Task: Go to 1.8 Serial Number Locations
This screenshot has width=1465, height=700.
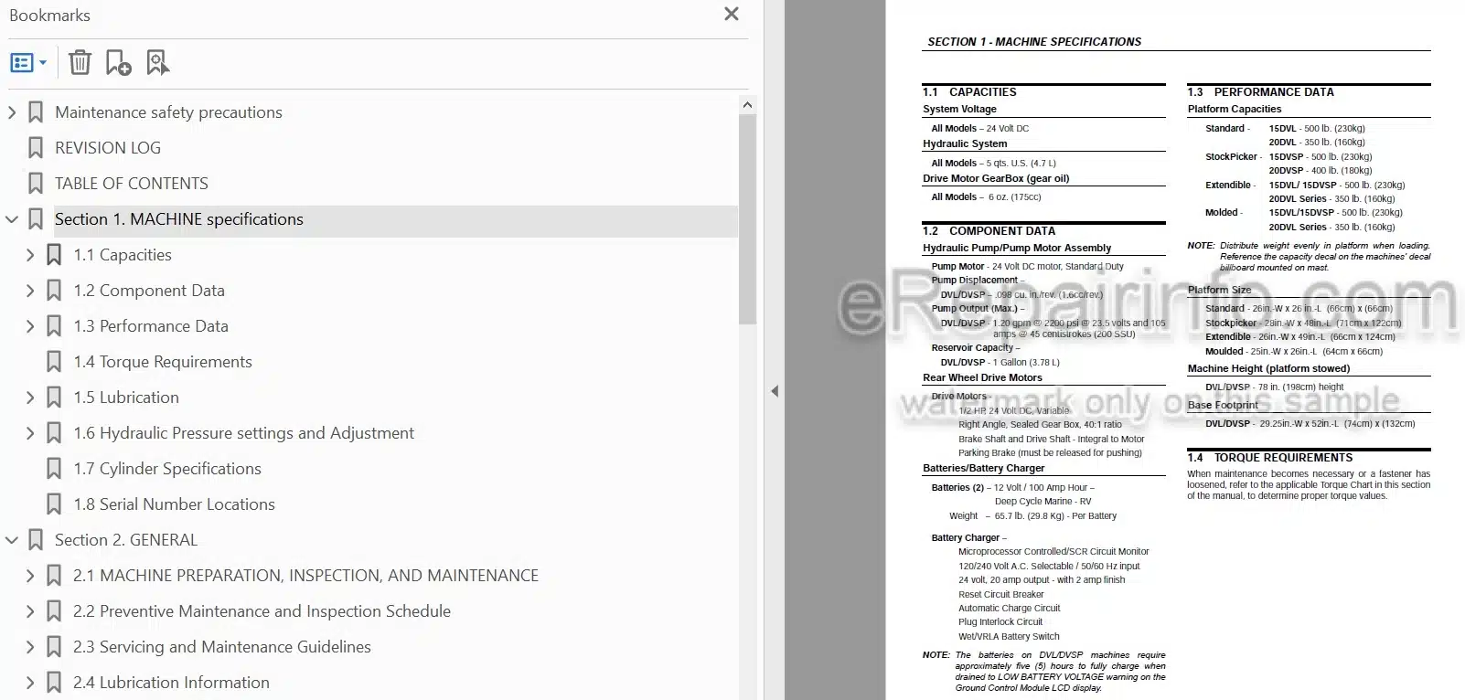Action: point(174,504)
